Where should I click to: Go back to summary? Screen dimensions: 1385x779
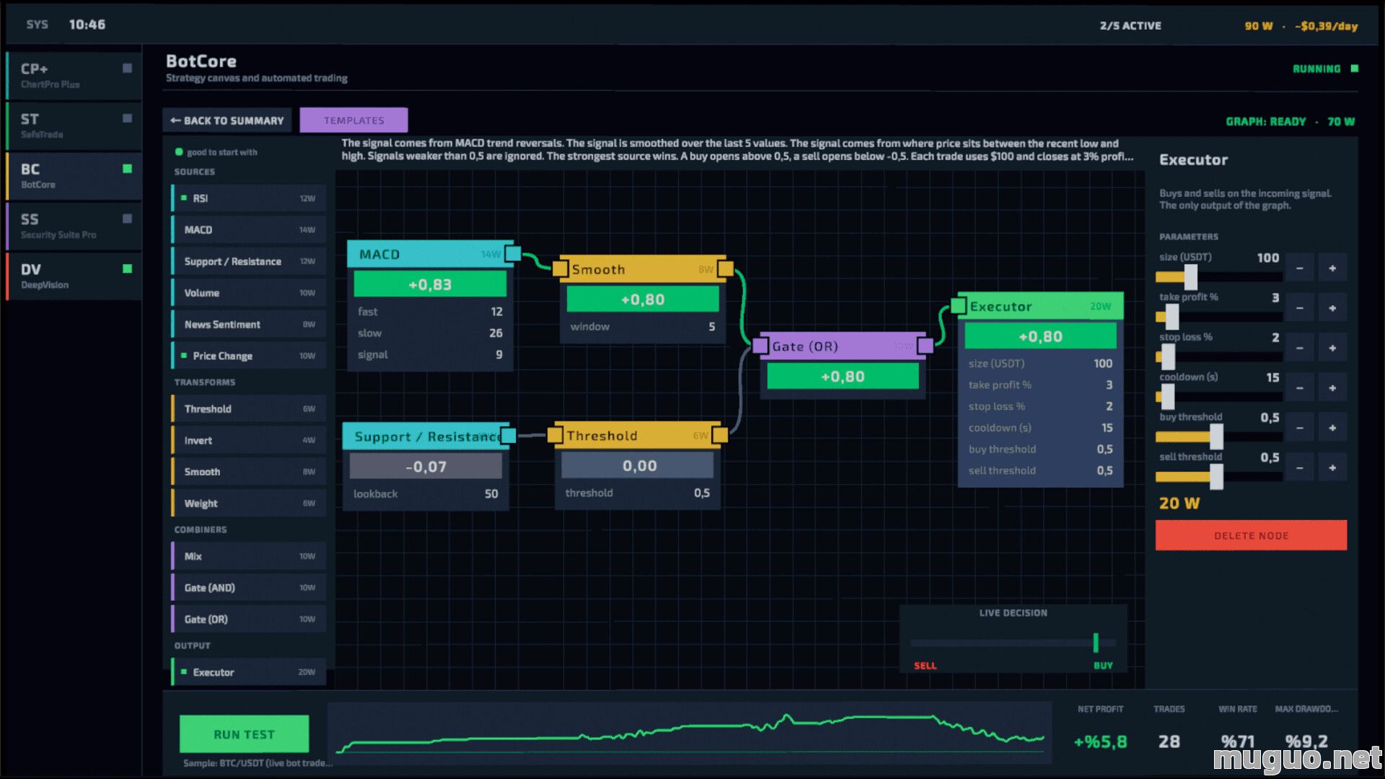[x=227, y=120]
